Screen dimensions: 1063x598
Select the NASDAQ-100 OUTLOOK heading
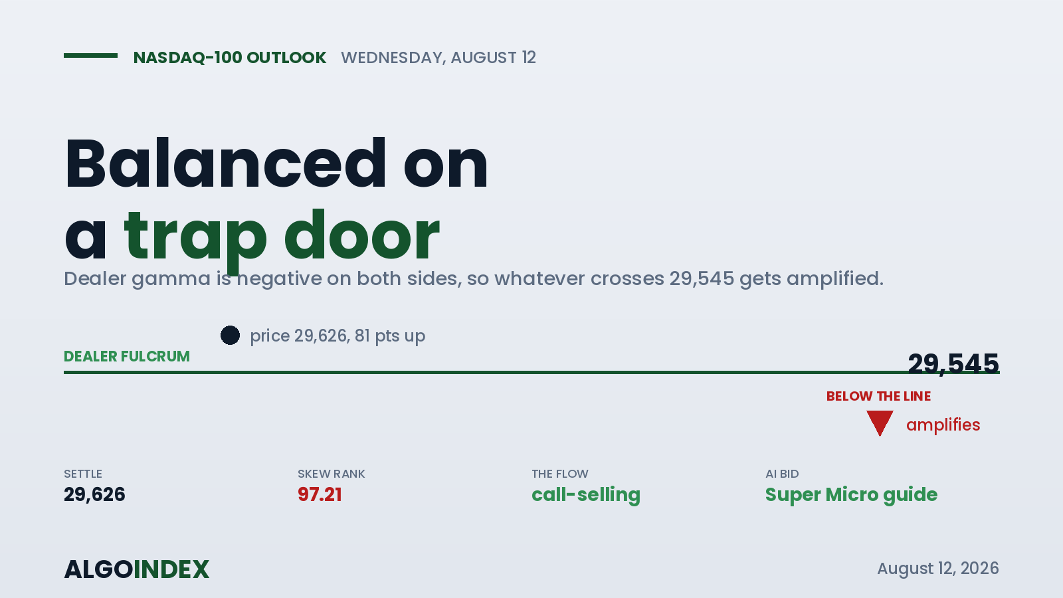pos(230,58)
